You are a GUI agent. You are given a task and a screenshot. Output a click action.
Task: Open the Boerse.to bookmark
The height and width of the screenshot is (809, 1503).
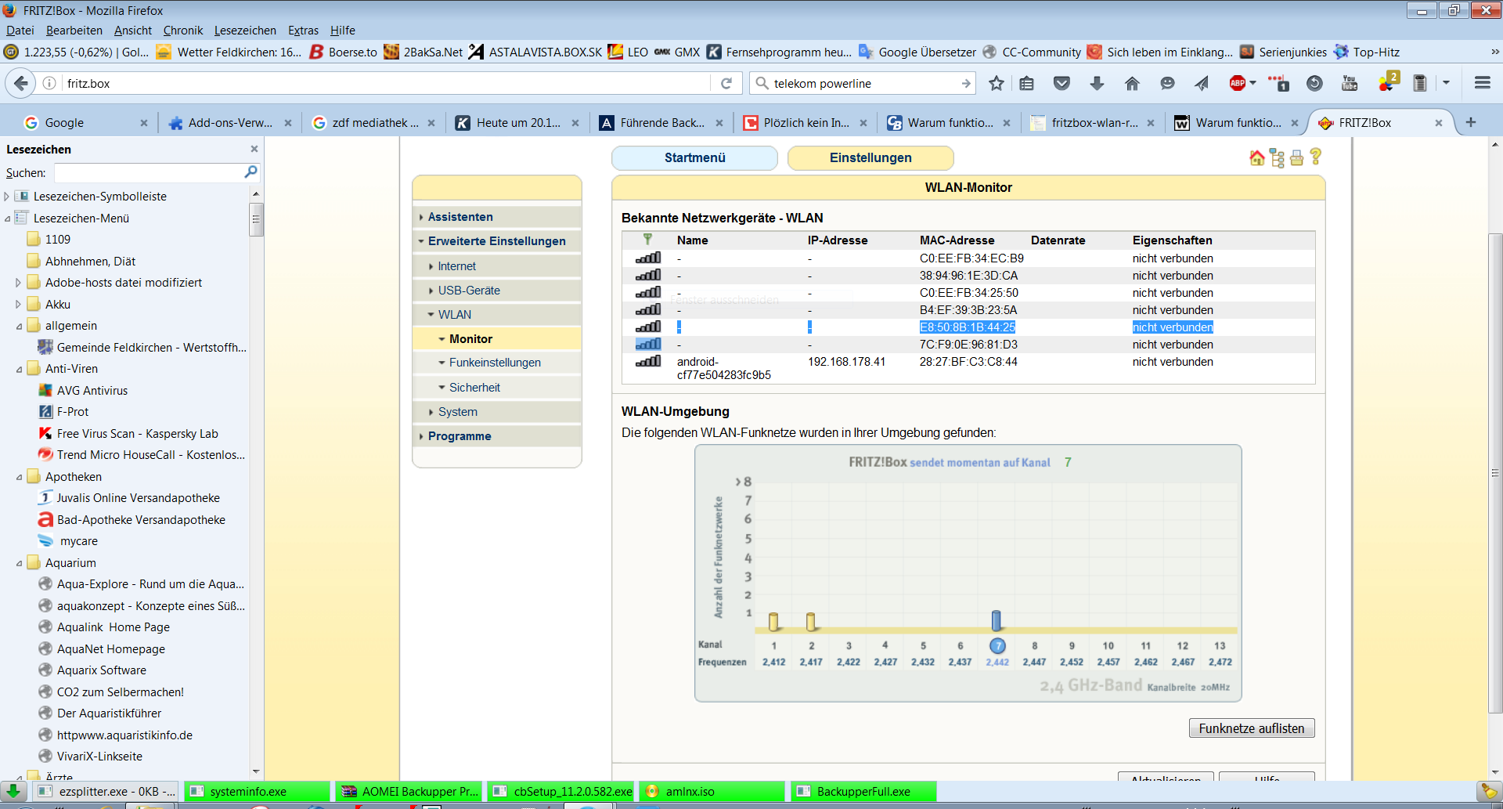(344, 52)
